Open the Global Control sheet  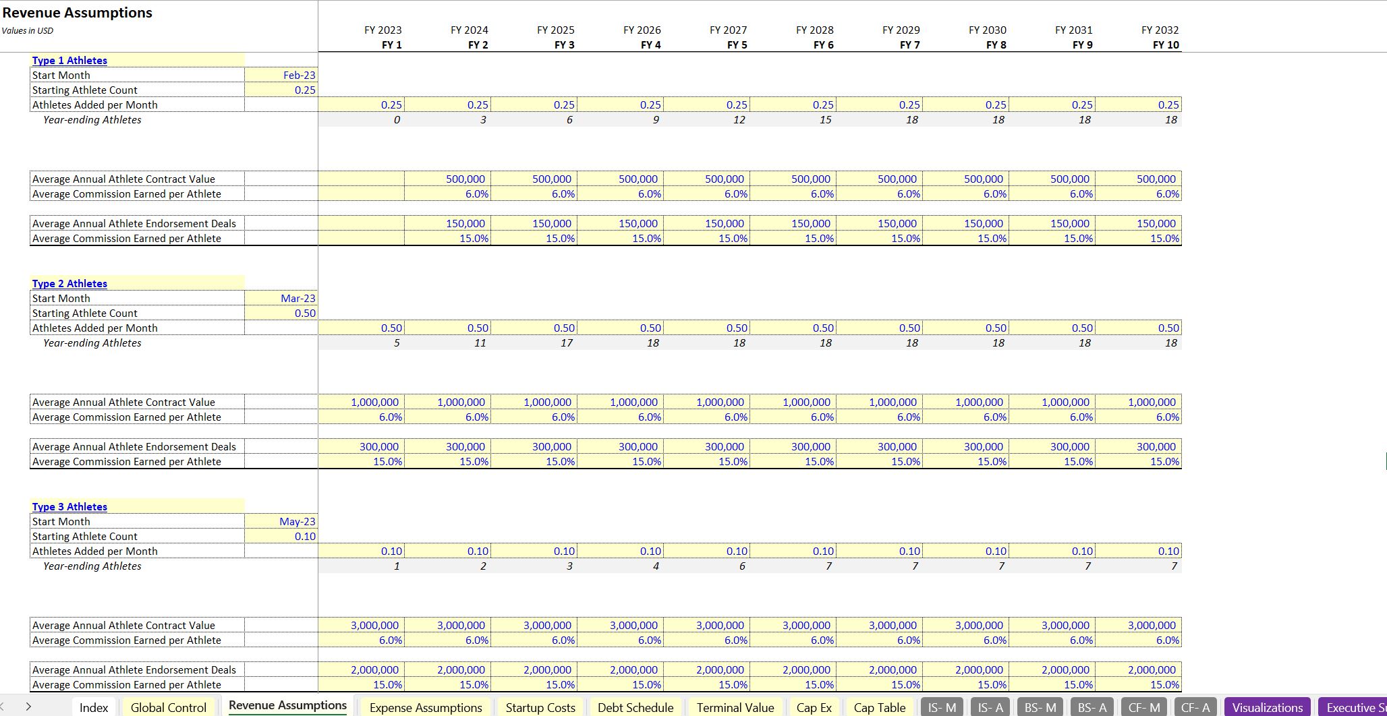(167, 707)
